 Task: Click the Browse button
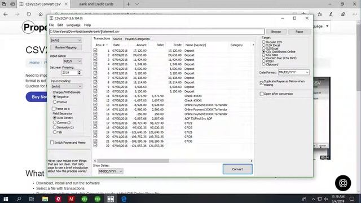coord(276,32)
